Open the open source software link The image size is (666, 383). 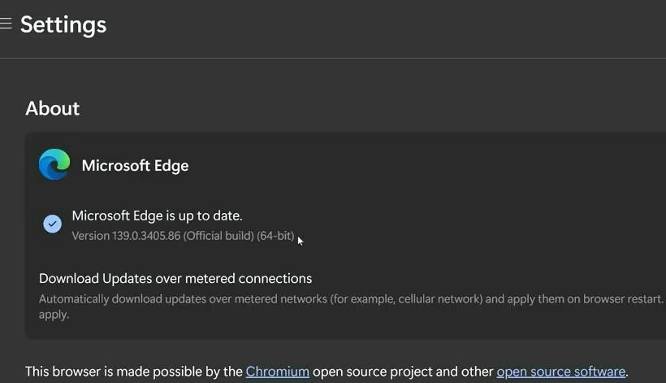coord(561,372)
